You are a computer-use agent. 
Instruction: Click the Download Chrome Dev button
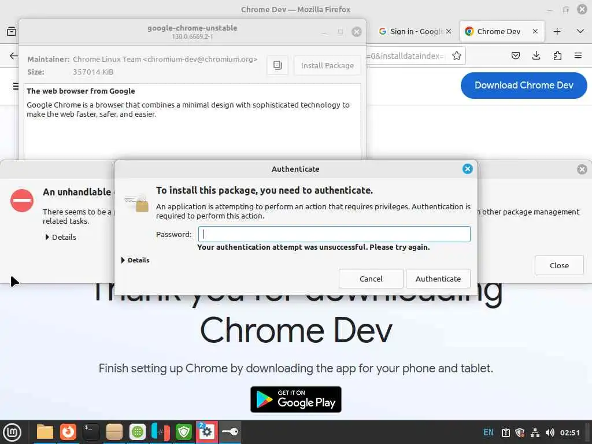(x=524, y=86)
